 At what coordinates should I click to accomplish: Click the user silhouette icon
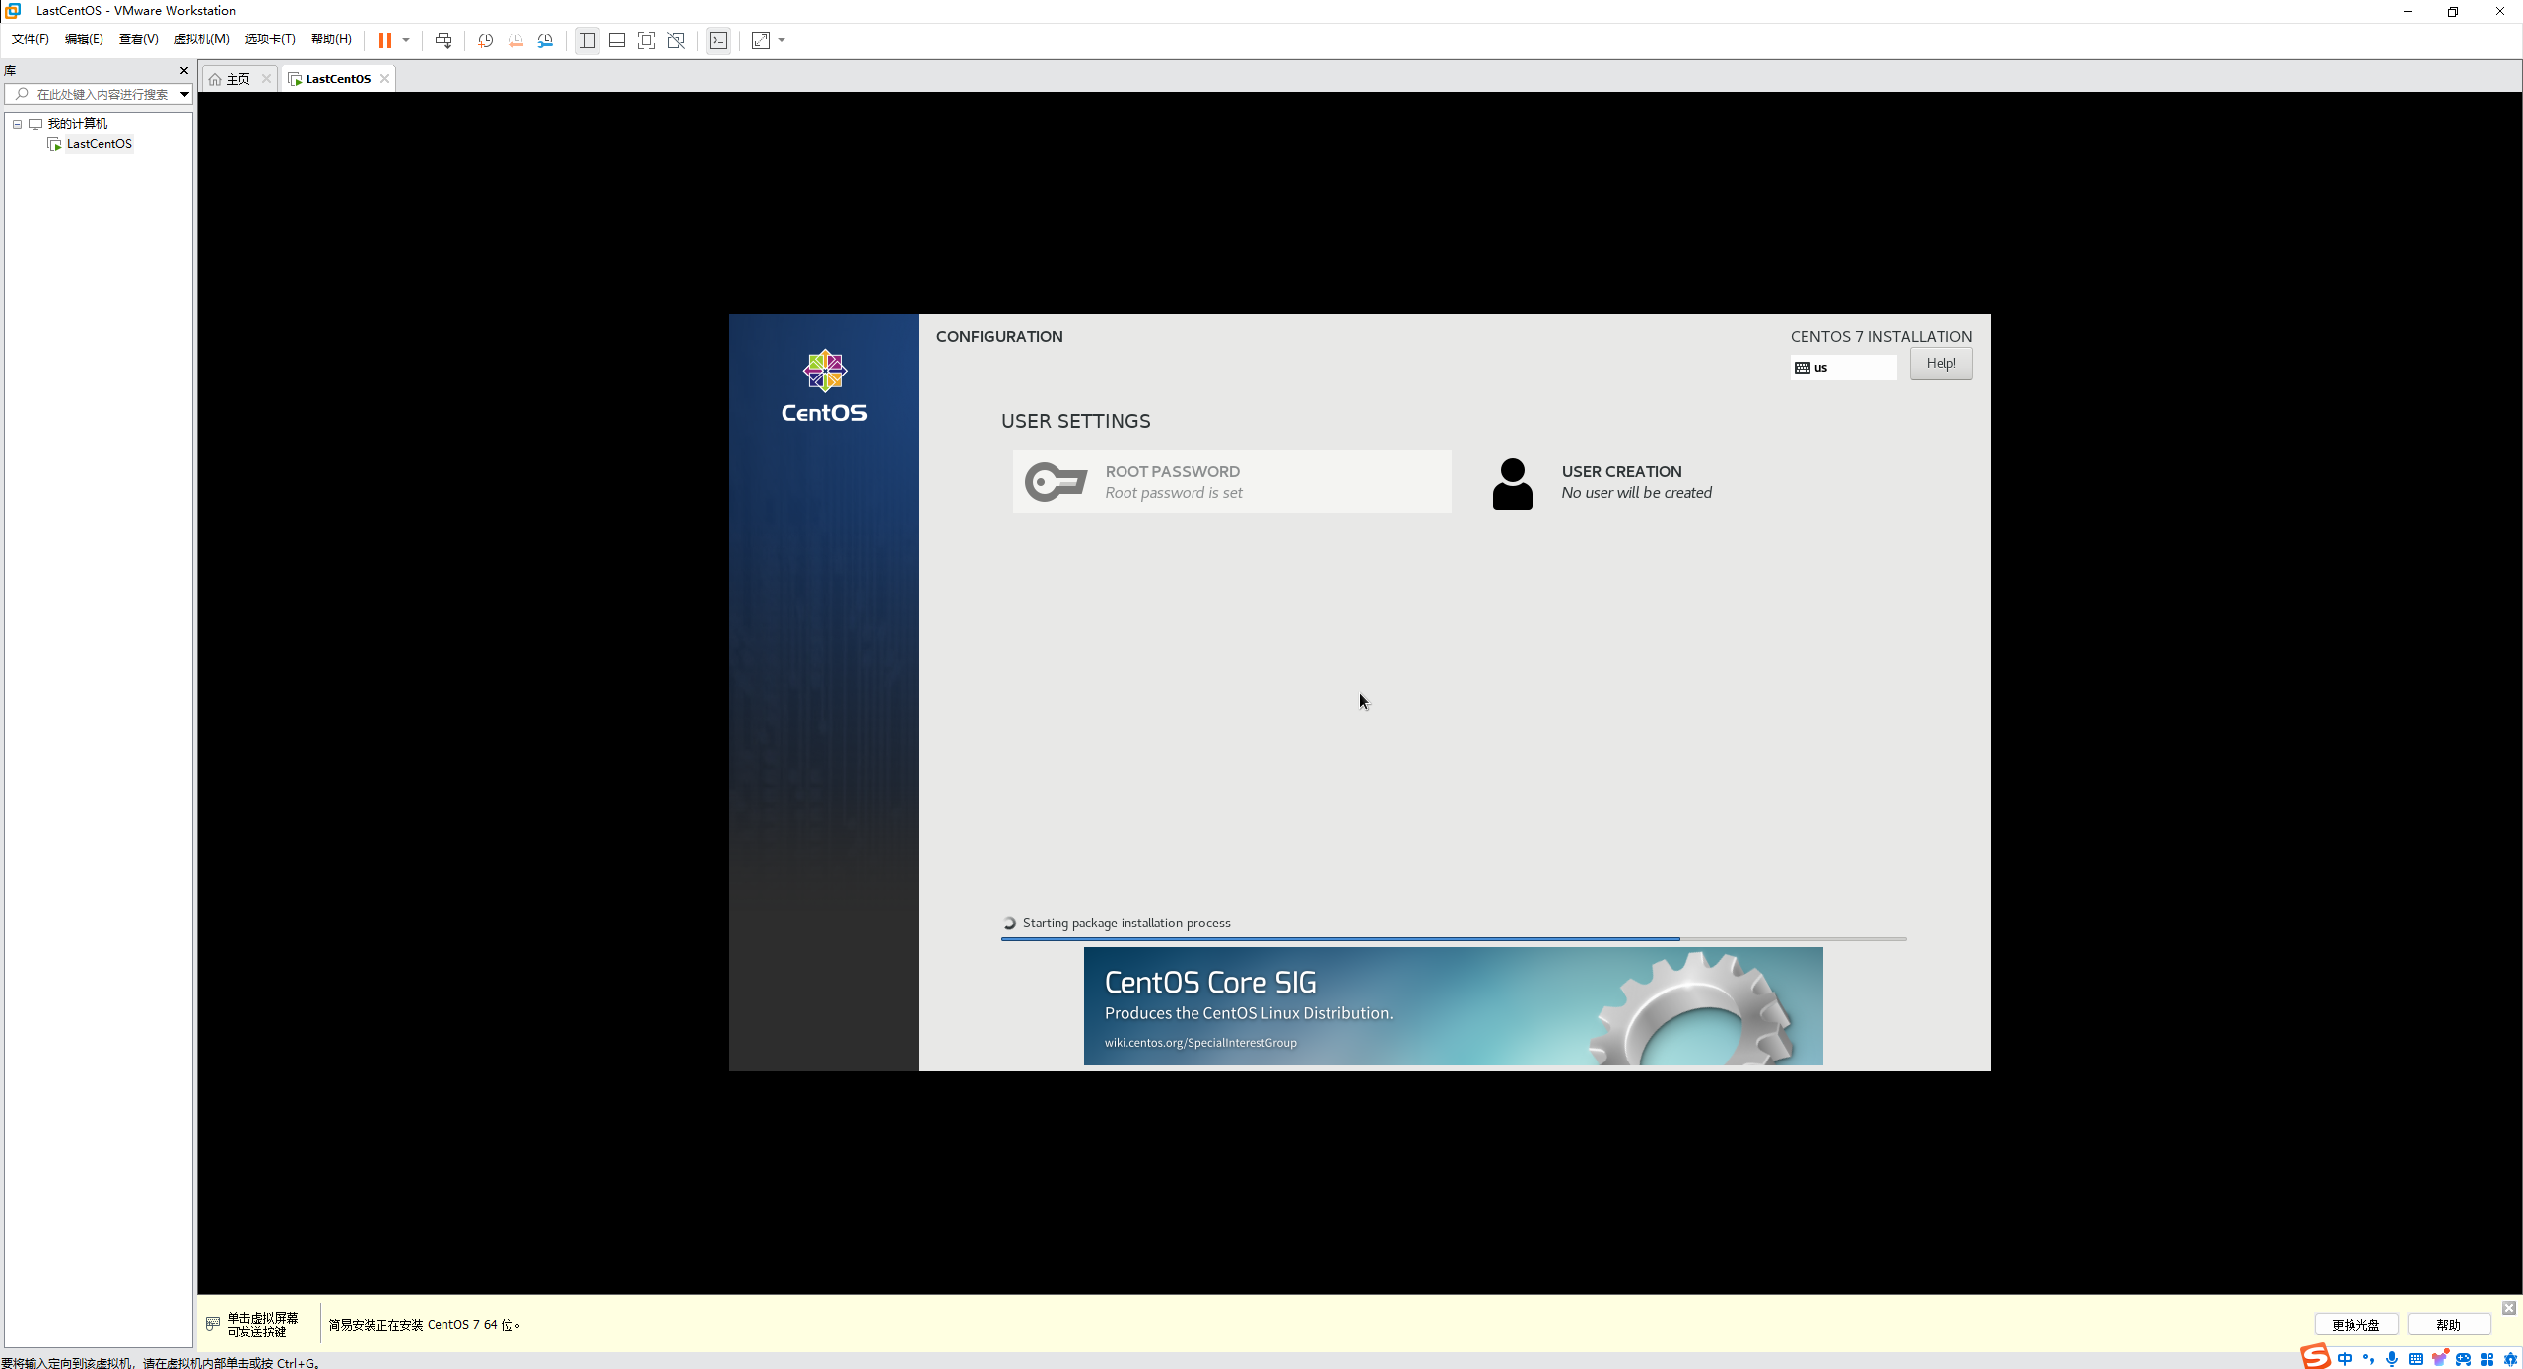point(1513,484)
